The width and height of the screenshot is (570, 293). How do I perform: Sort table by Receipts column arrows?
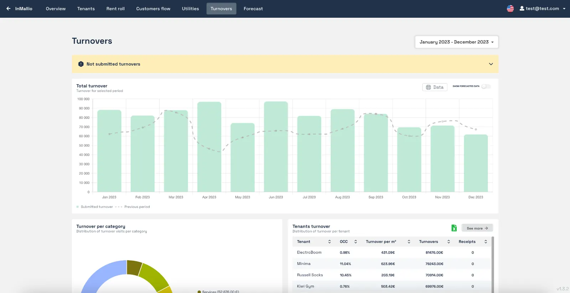click(486, 242)
